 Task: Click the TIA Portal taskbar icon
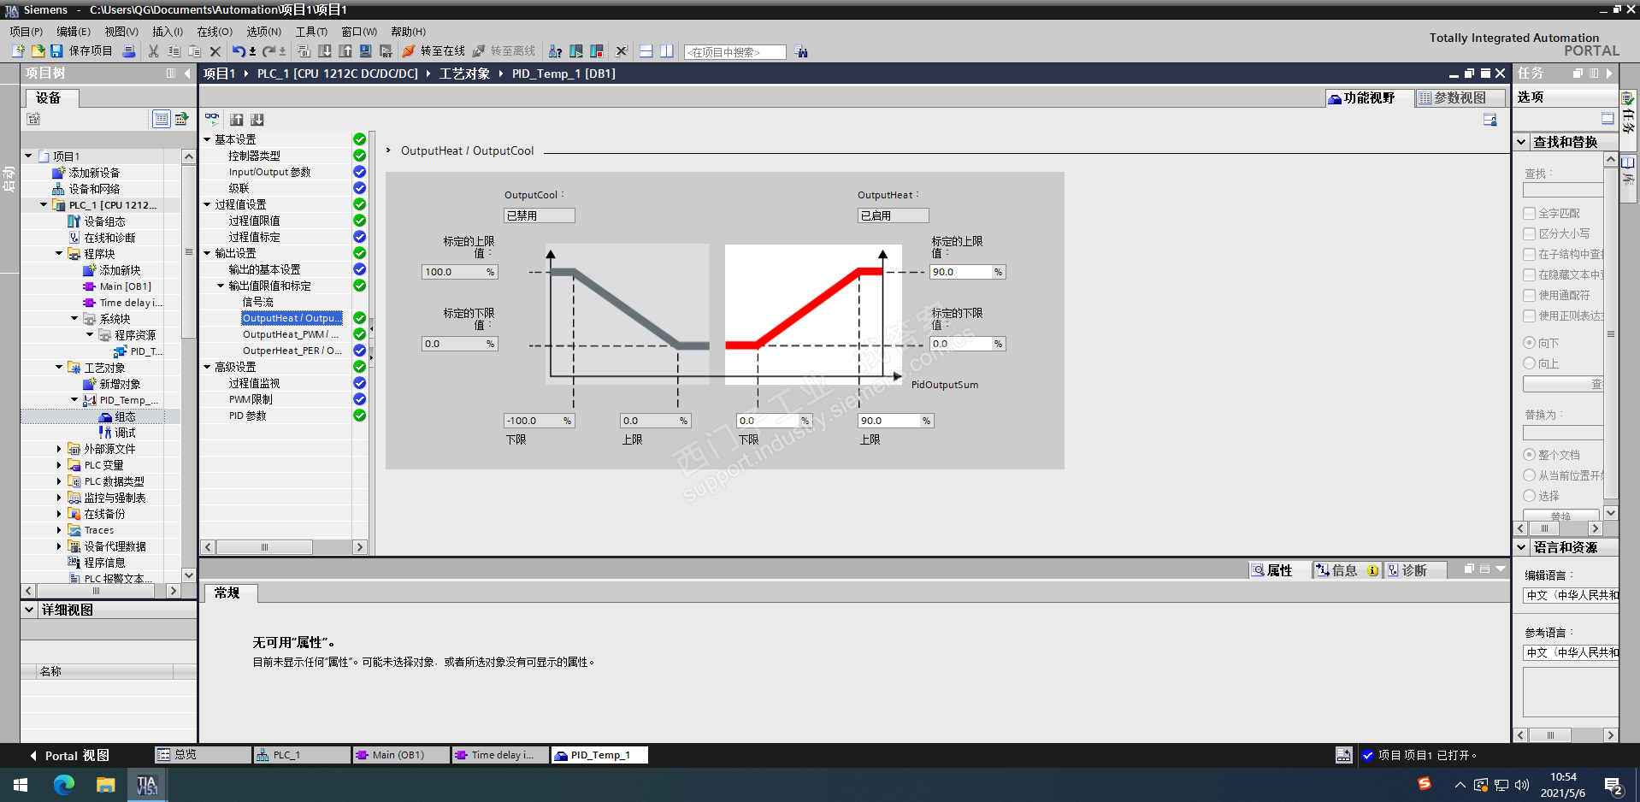point(147,784)
